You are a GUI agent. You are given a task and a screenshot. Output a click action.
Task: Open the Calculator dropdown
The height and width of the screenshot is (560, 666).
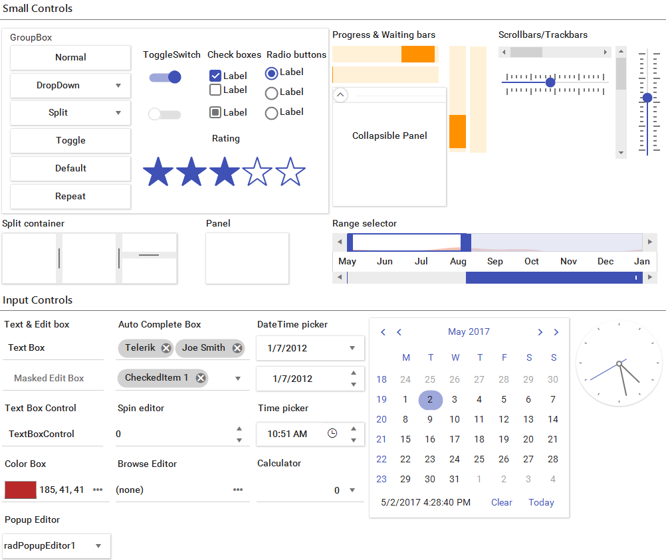point(352,490)
